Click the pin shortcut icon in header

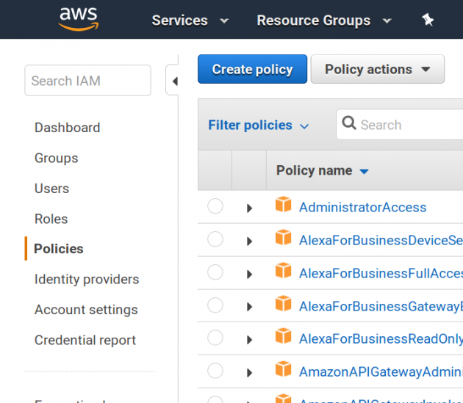(428, 20)
